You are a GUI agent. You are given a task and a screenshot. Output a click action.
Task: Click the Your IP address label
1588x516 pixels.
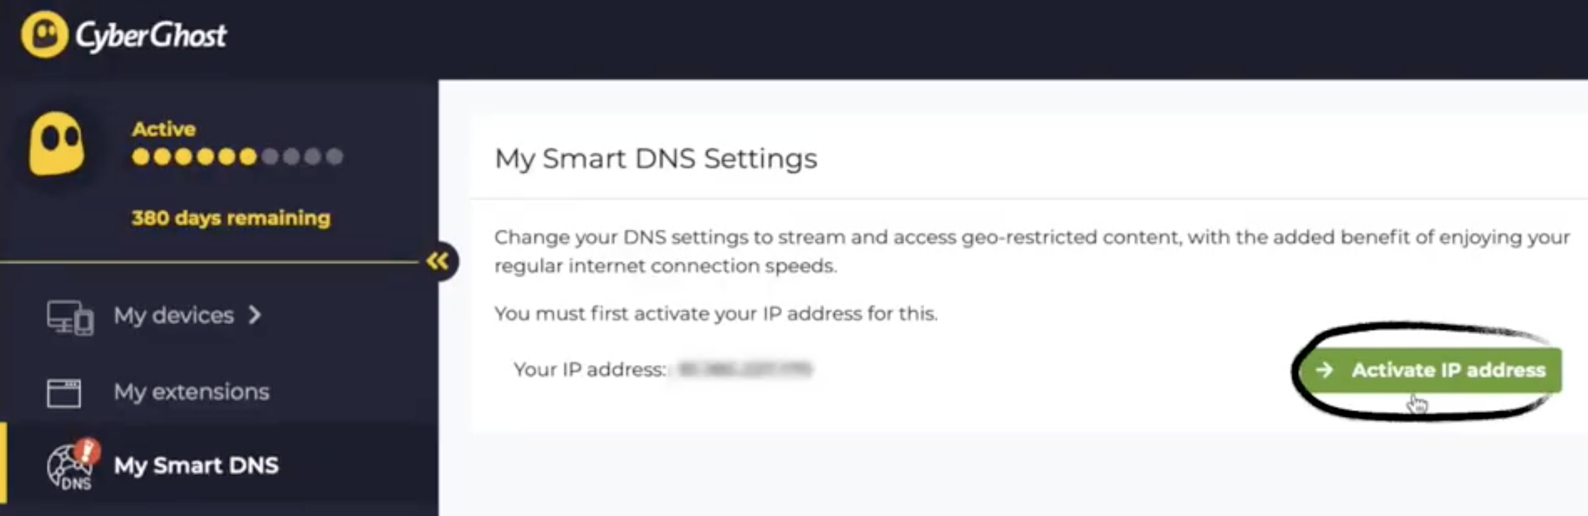click(x=589, y=369)
